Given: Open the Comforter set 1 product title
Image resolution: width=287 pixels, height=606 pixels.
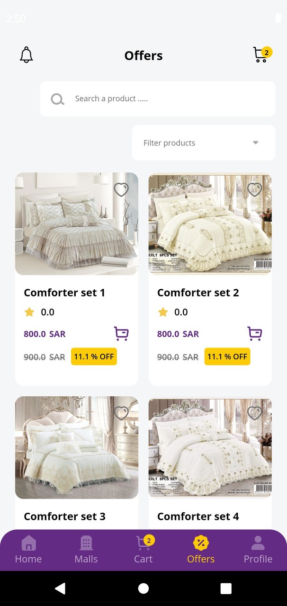Looking at the screenshot, I should [x=64, y=292].
